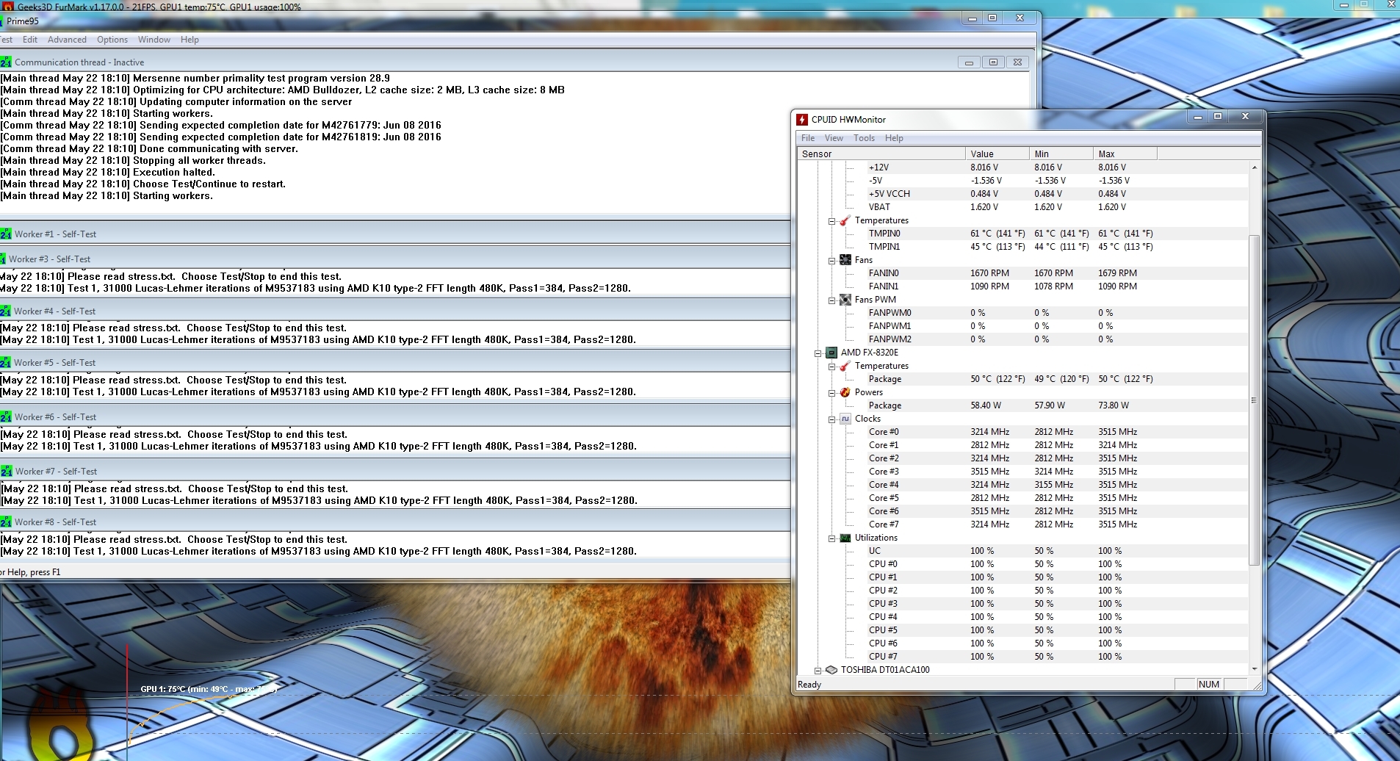Screen dimensions: 1400x761
Task: Click the Powers flame icon
Action: pos(845,392)
